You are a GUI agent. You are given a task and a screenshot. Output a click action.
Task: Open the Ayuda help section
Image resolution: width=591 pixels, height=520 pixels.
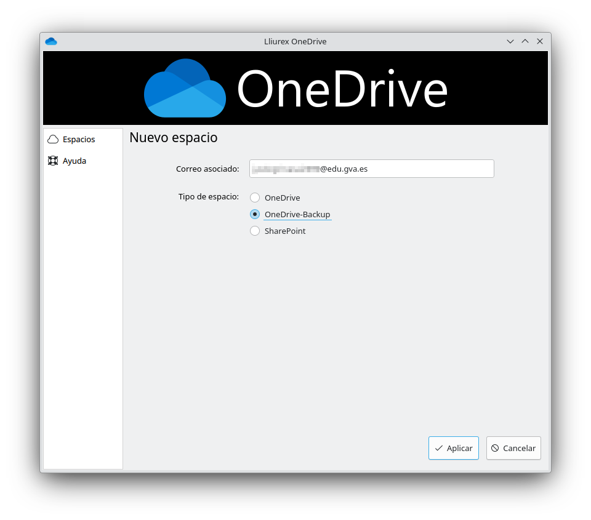pyautogui.click(x=74, y=161)
